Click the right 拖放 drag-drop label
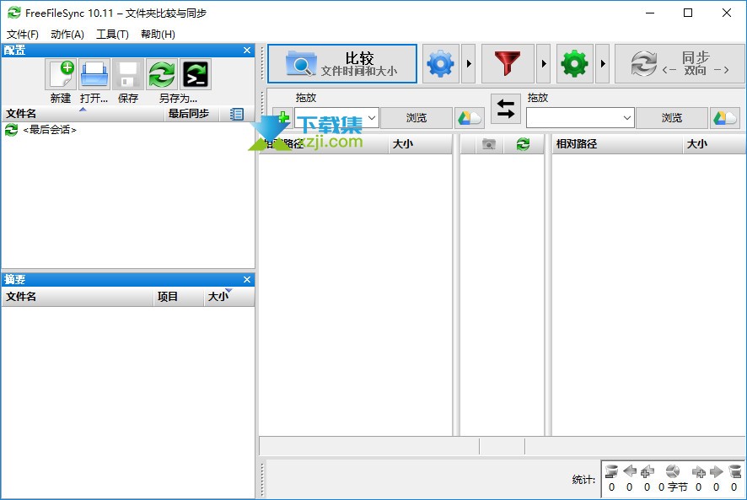This screenshot has width=747, height=500. [x=538, y=98]
